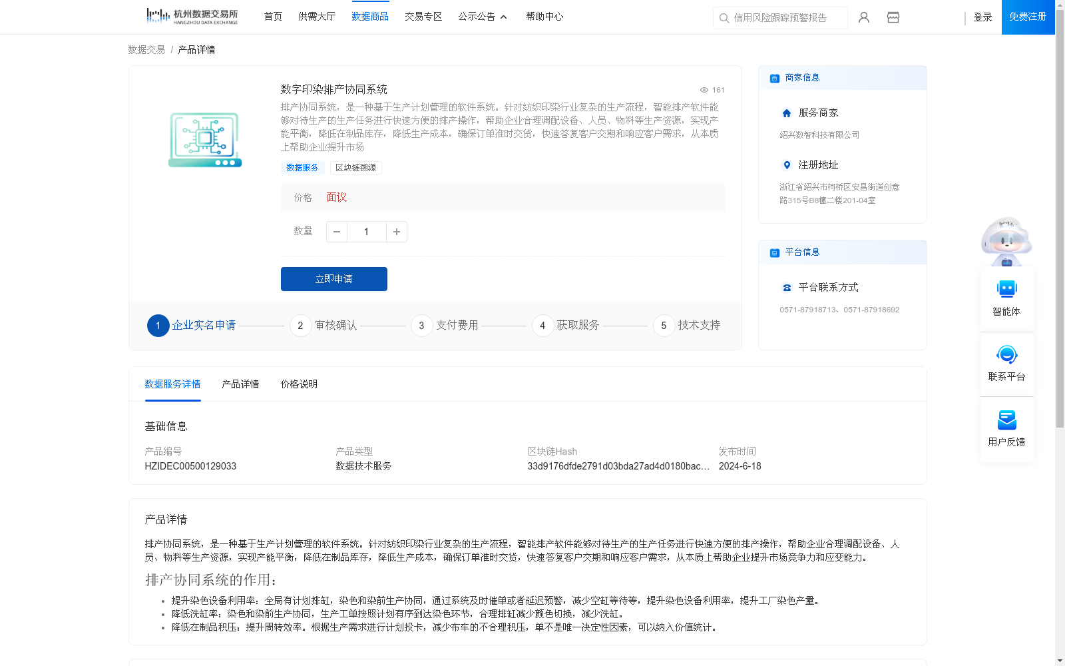Screen dimensions: 1065x666
Task: Open the user profile icon
Action: coord(864,17)
